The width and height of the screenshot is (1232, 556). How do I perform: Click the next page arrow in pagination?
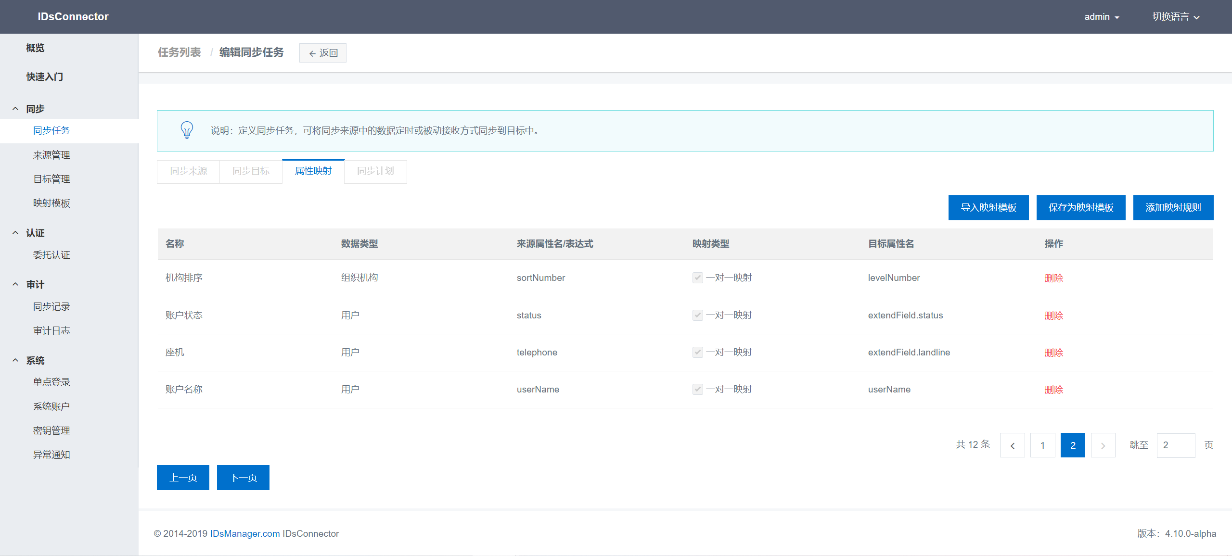point(1103,445)
